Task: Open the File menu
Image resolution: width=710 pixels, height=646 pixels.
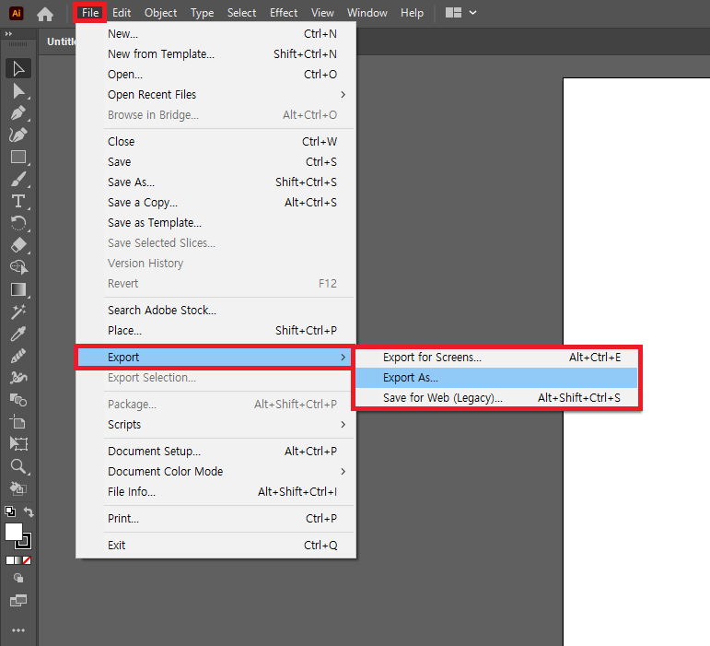Action: [90, 13]
